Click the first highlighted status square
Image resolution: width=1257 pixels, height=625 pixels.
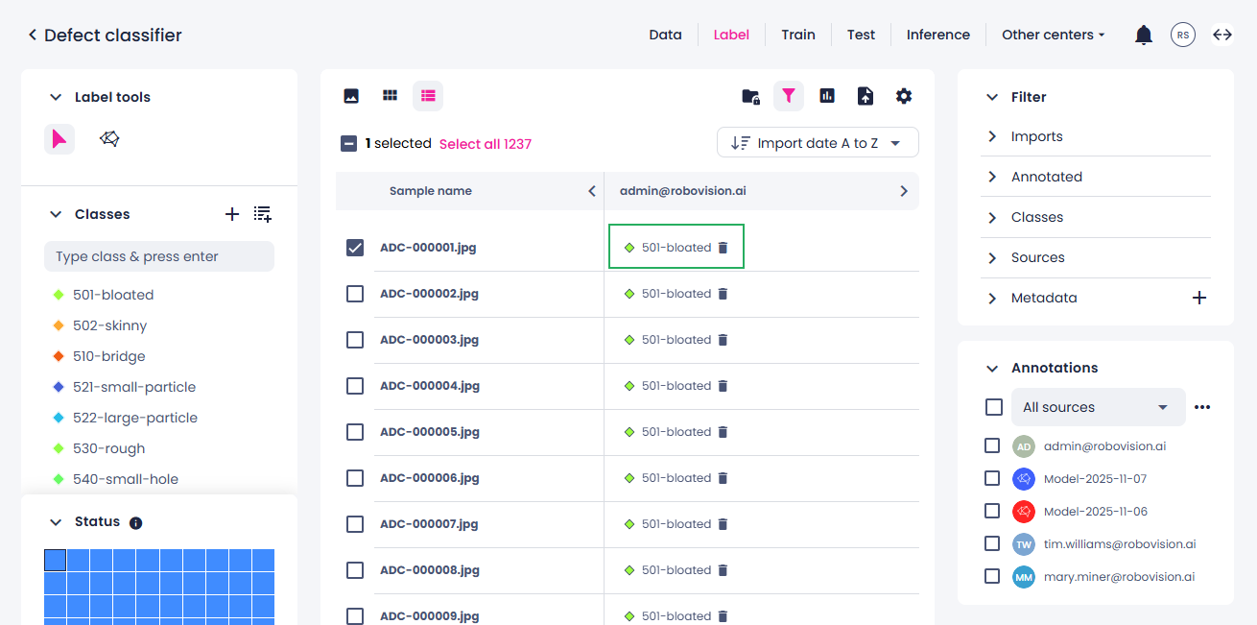pos(55,560)
